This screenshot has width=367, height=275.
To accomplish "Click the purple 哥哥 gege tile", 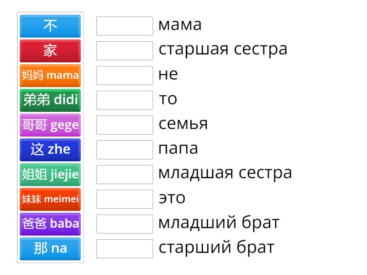I will click(50, 125).
